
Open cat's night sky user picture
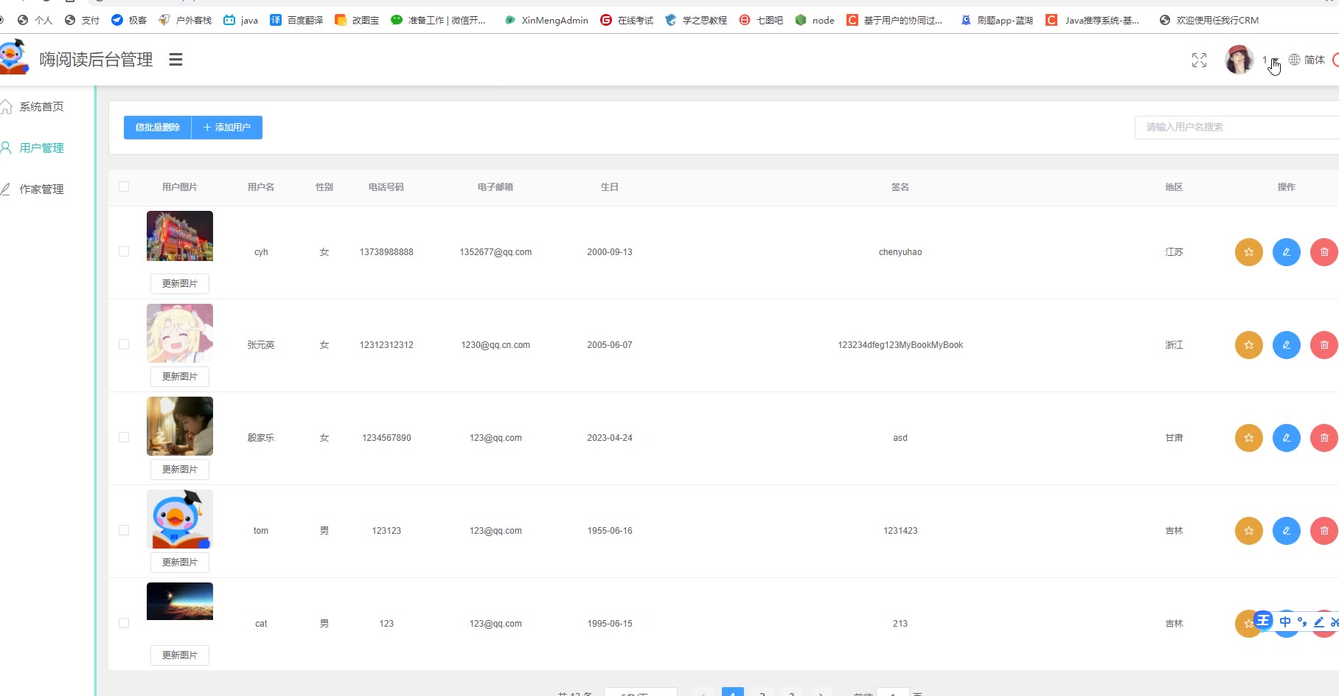[x=180, y=602]
